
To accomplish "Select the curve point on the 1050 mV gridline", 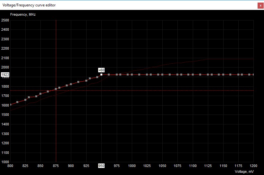I will (162, 75).
